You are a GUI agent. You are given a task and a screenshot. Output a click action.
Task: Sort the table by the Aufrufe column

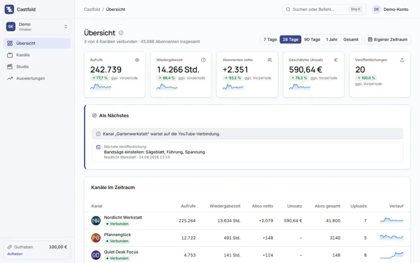(x=188, y=206)
